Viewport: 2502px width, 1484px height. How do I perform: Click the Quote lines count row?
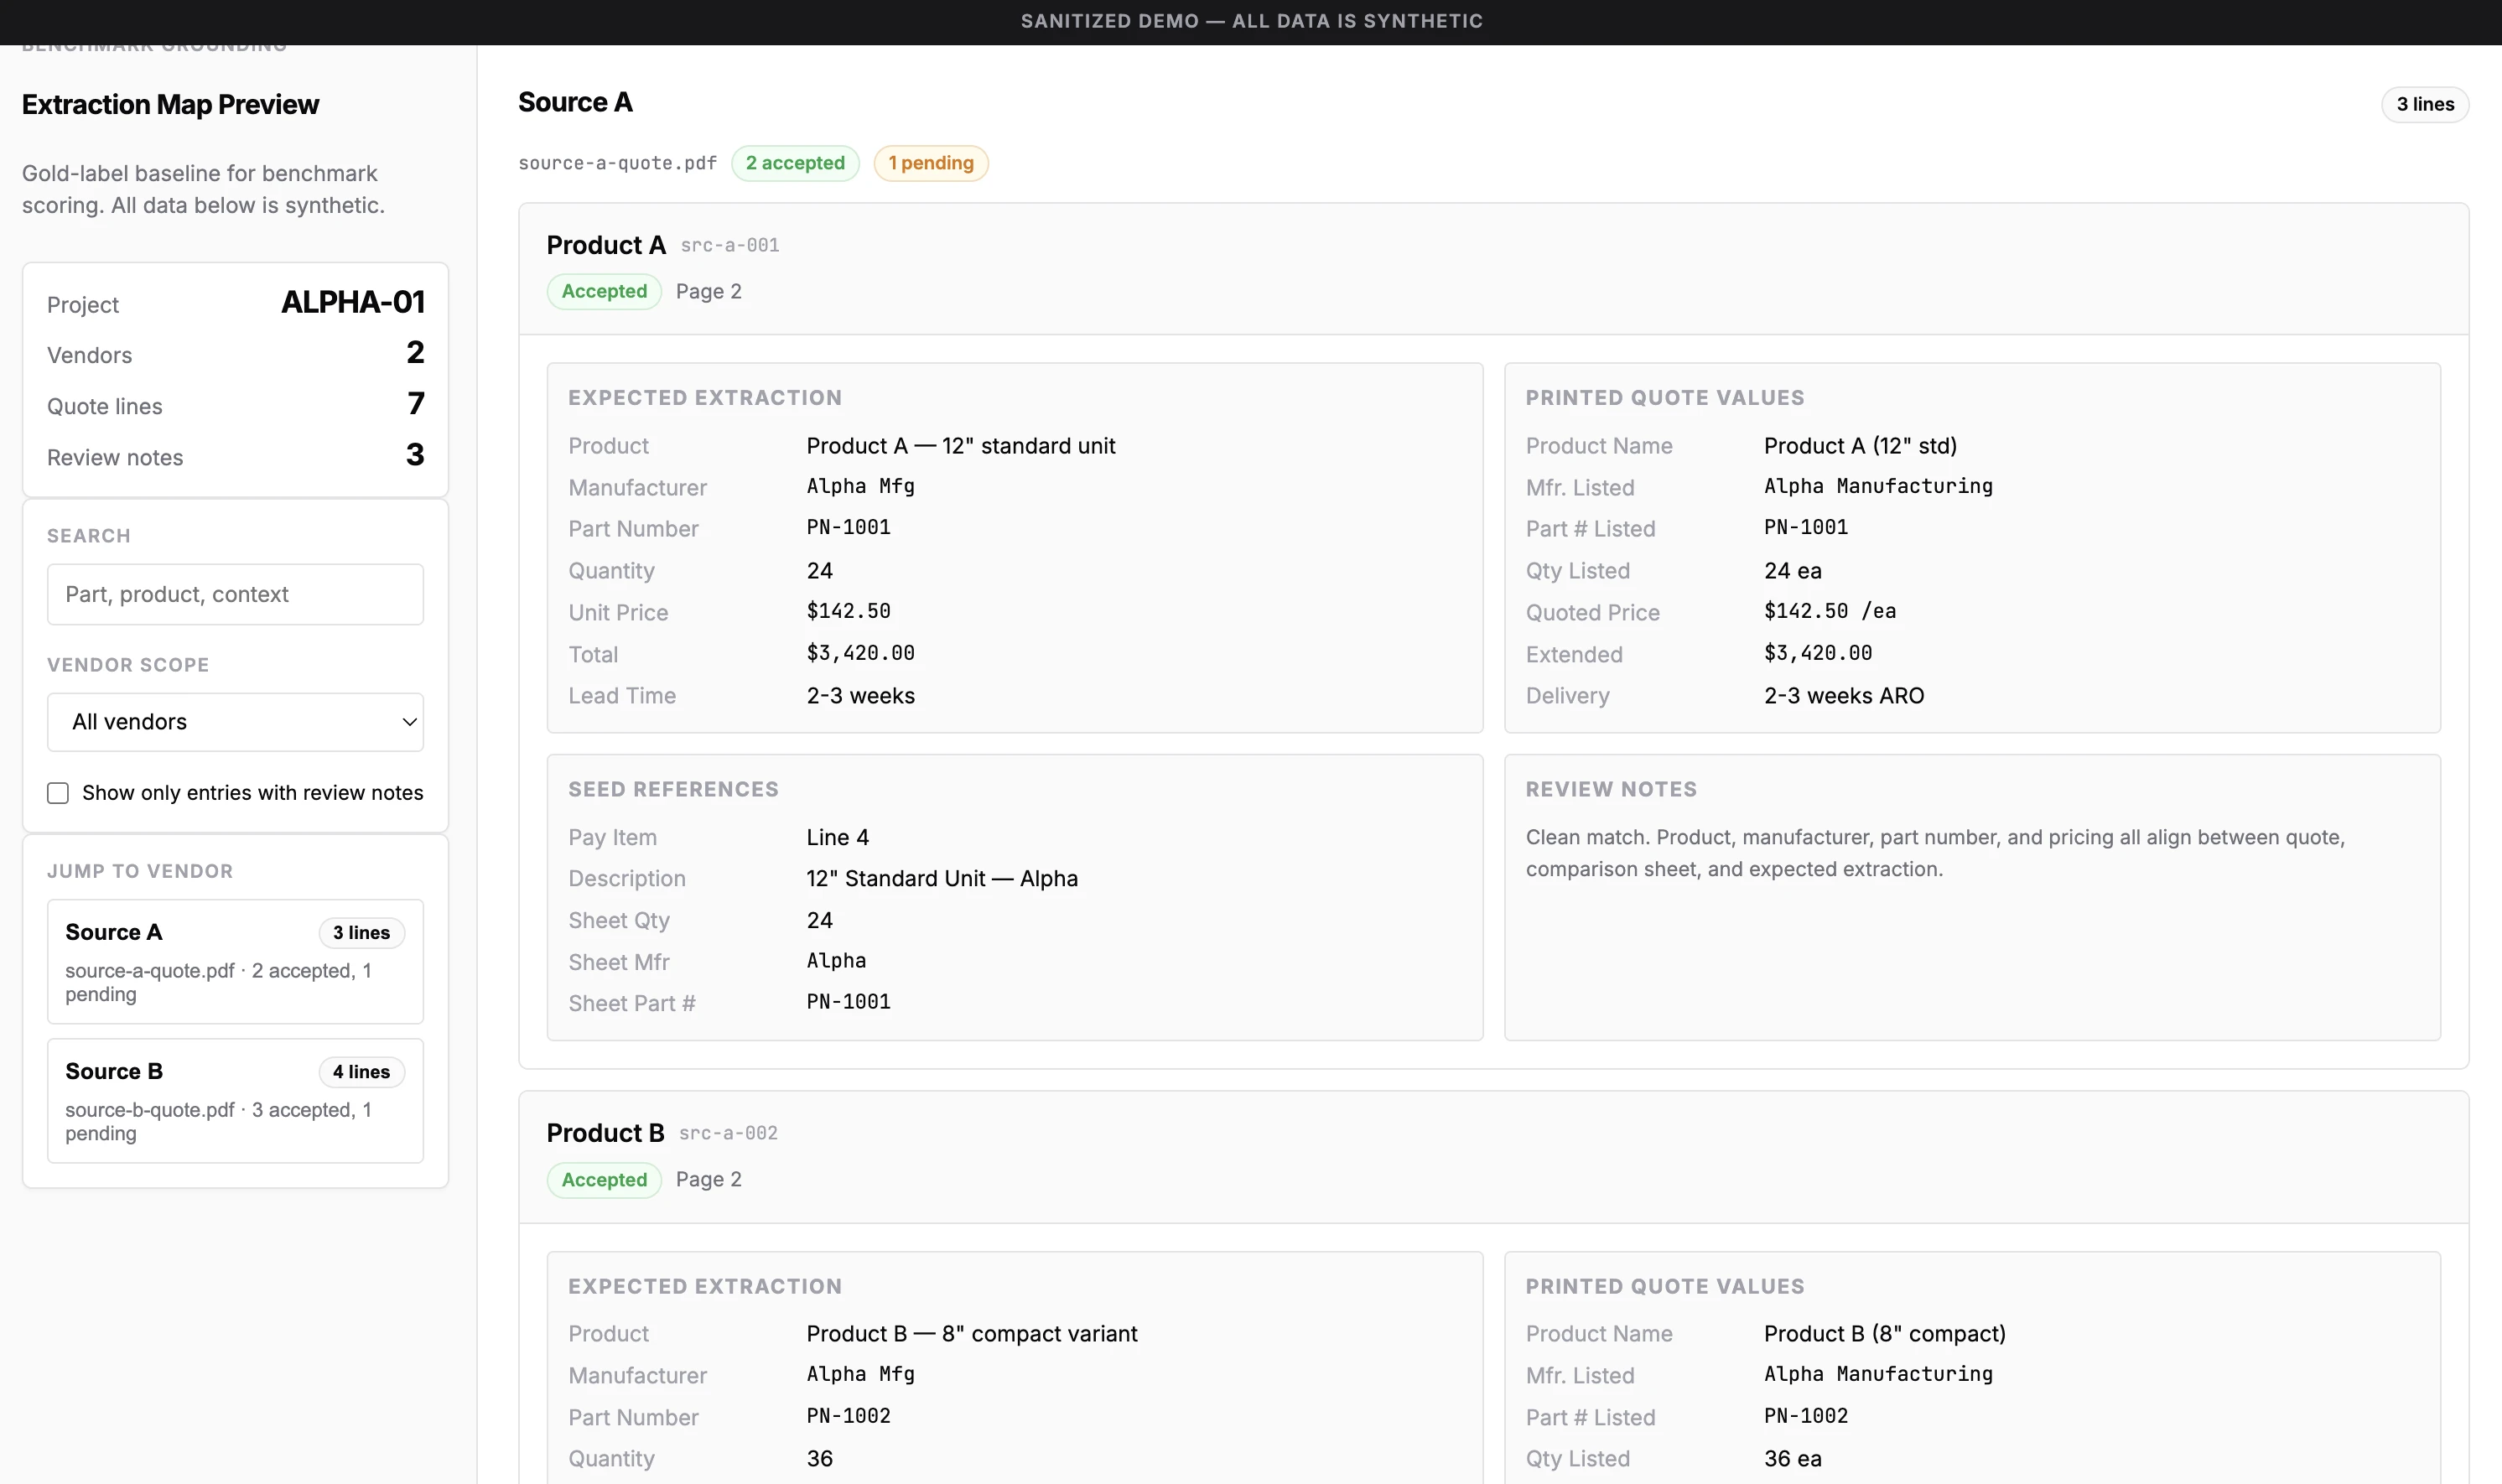tap(417, 403)
